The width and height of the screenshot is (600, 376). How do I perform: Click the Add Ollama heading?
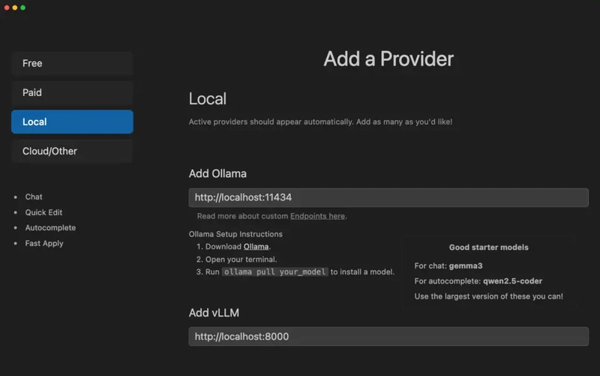[x=217, y=173]
